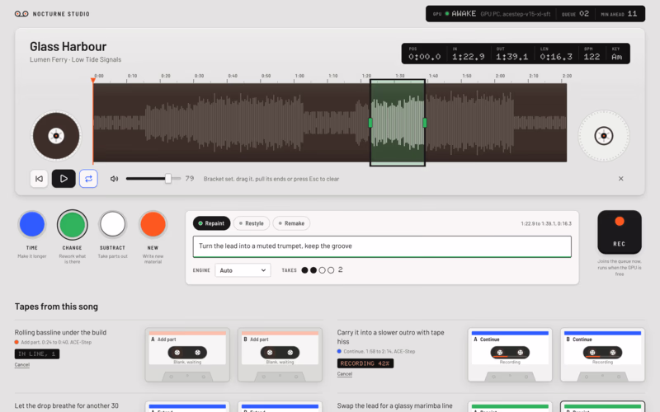Viewport: 660px width, 412px height.
Task: Click the selection range 1:22.9 to 1:39.1 label
Action: pyautogui.click(x=546, y=223)
